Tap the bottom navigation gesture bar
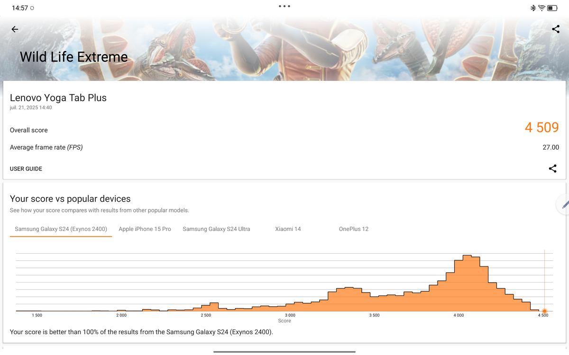The height and width of the screenshot is (355, 569). (284, 352)
